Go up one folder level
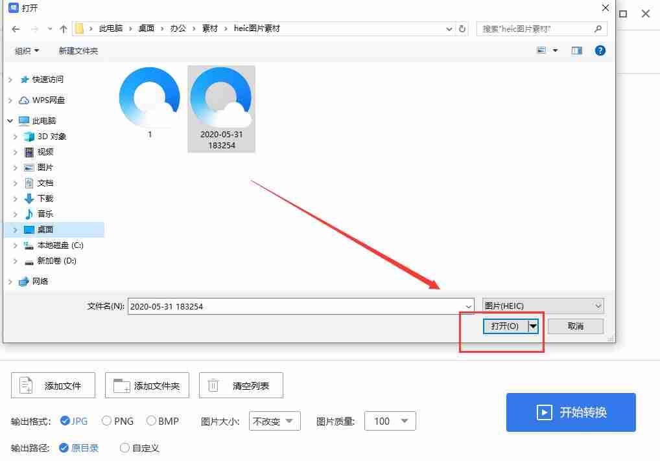Viewport: 660px width, 461px height. (x=64, y=29)
